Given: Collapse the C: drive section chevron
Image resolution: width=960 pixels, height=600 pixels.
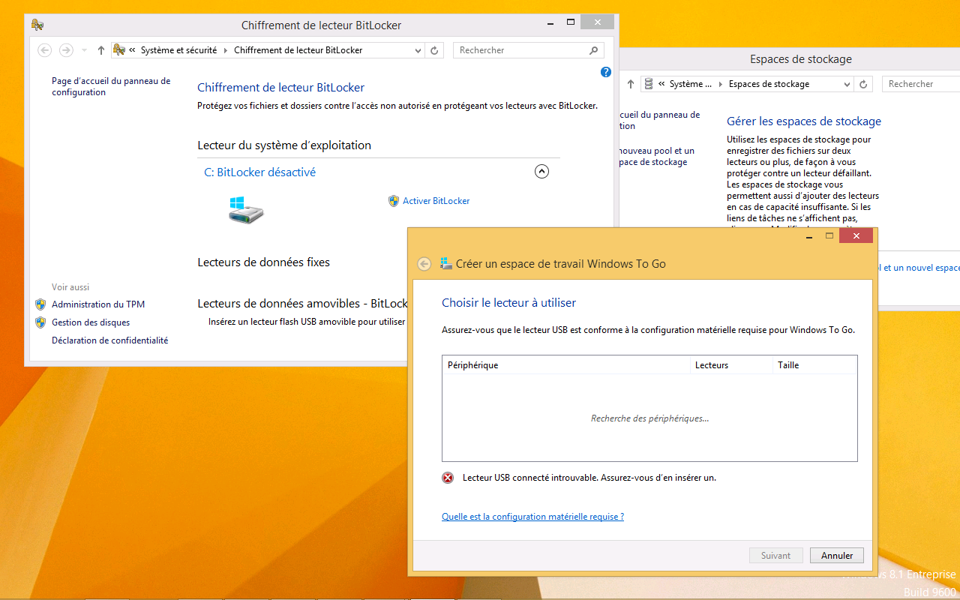Looking at the screenshot, I should click(541, 172).
